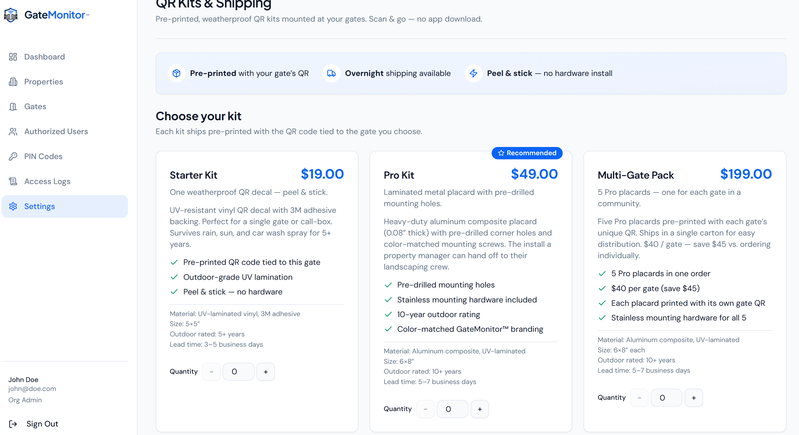Viewport: 799px width, 435px height.
Task: Click the PIN Codes key icon
Action: click(13, 156)
